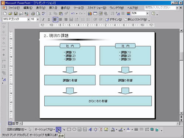The width and height of the screenshot is (184, 138).
Task: Click the 新しいスライド (New Slide) button
Action: (136, 20)
